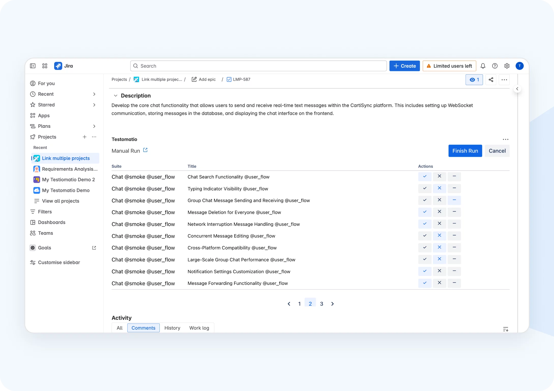Open the settings gear icon

(507, 66)
